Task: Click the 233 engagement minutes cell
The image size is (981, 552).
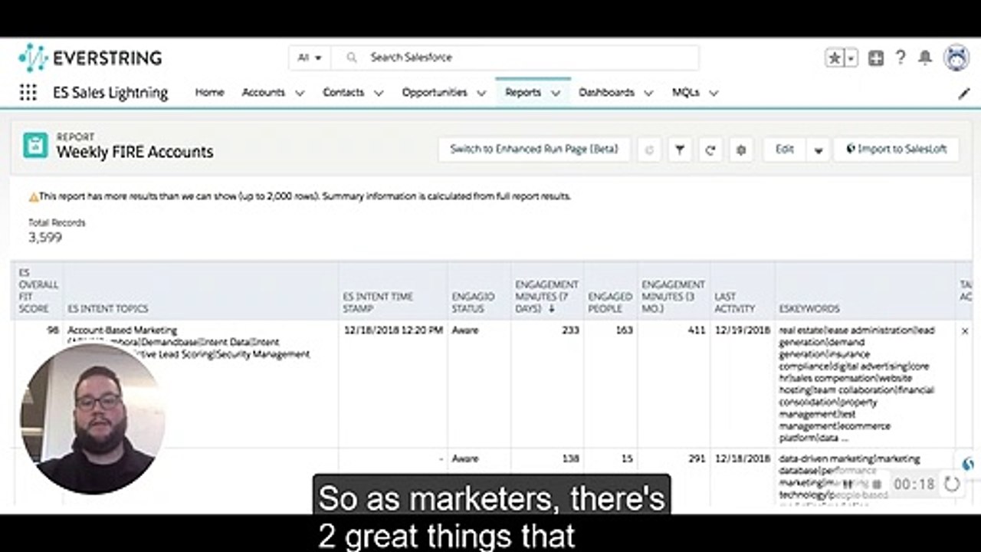Action: pyautogui.click(x=570, y=330)
